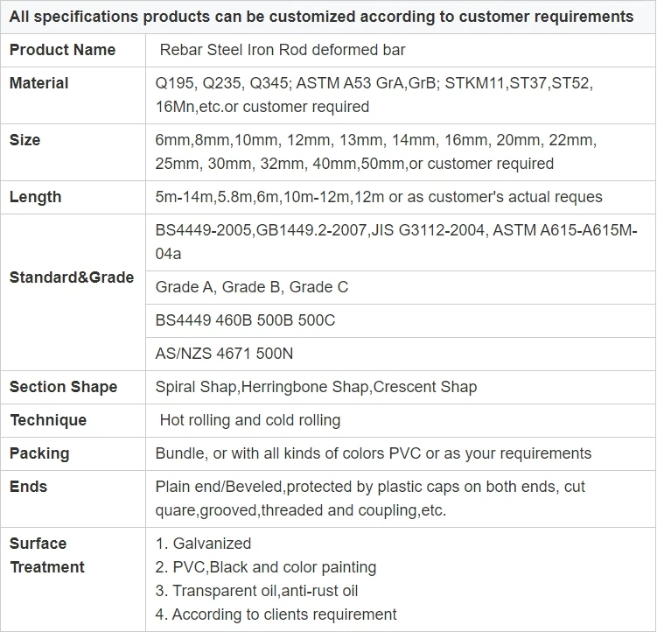The width and height of the screenshot is (657, 632).
Task: Select the Product Name label cell
Action: click(62, 50)
